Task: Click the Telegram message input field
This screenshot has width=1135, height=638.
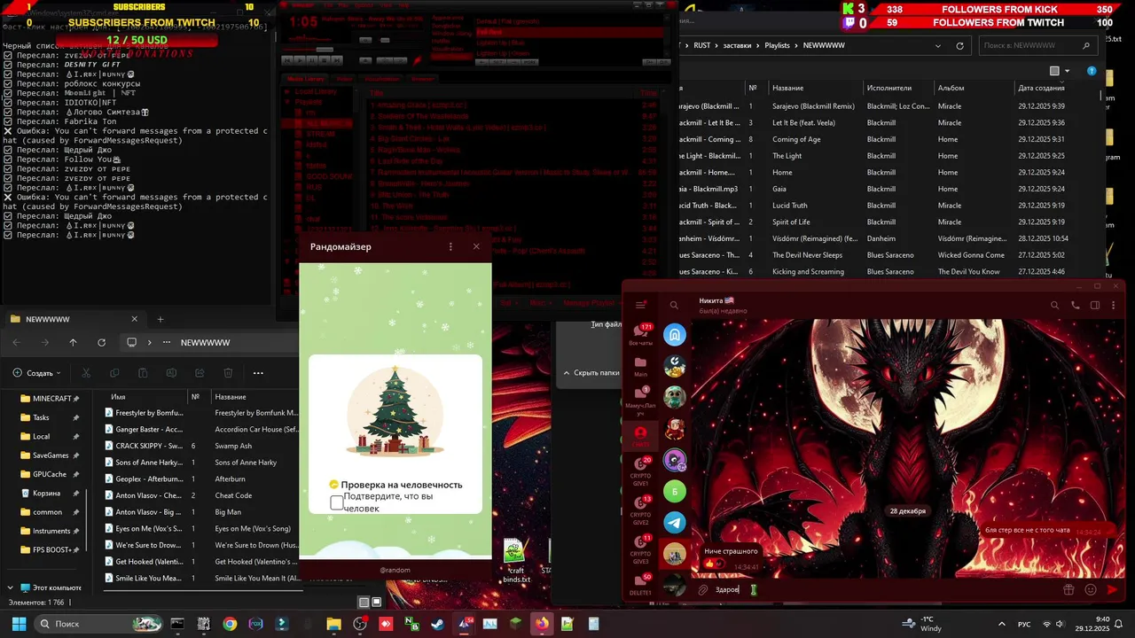Action: tap(887, 589)
